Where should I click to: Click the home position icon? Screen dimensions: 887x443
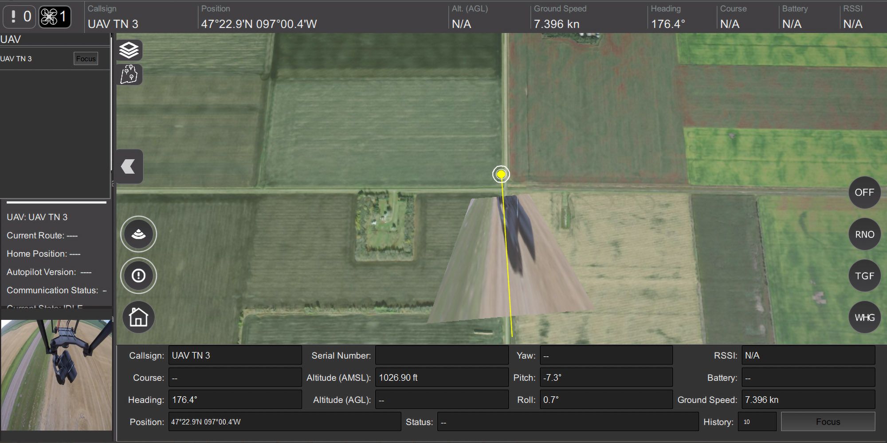coord(138,317)
